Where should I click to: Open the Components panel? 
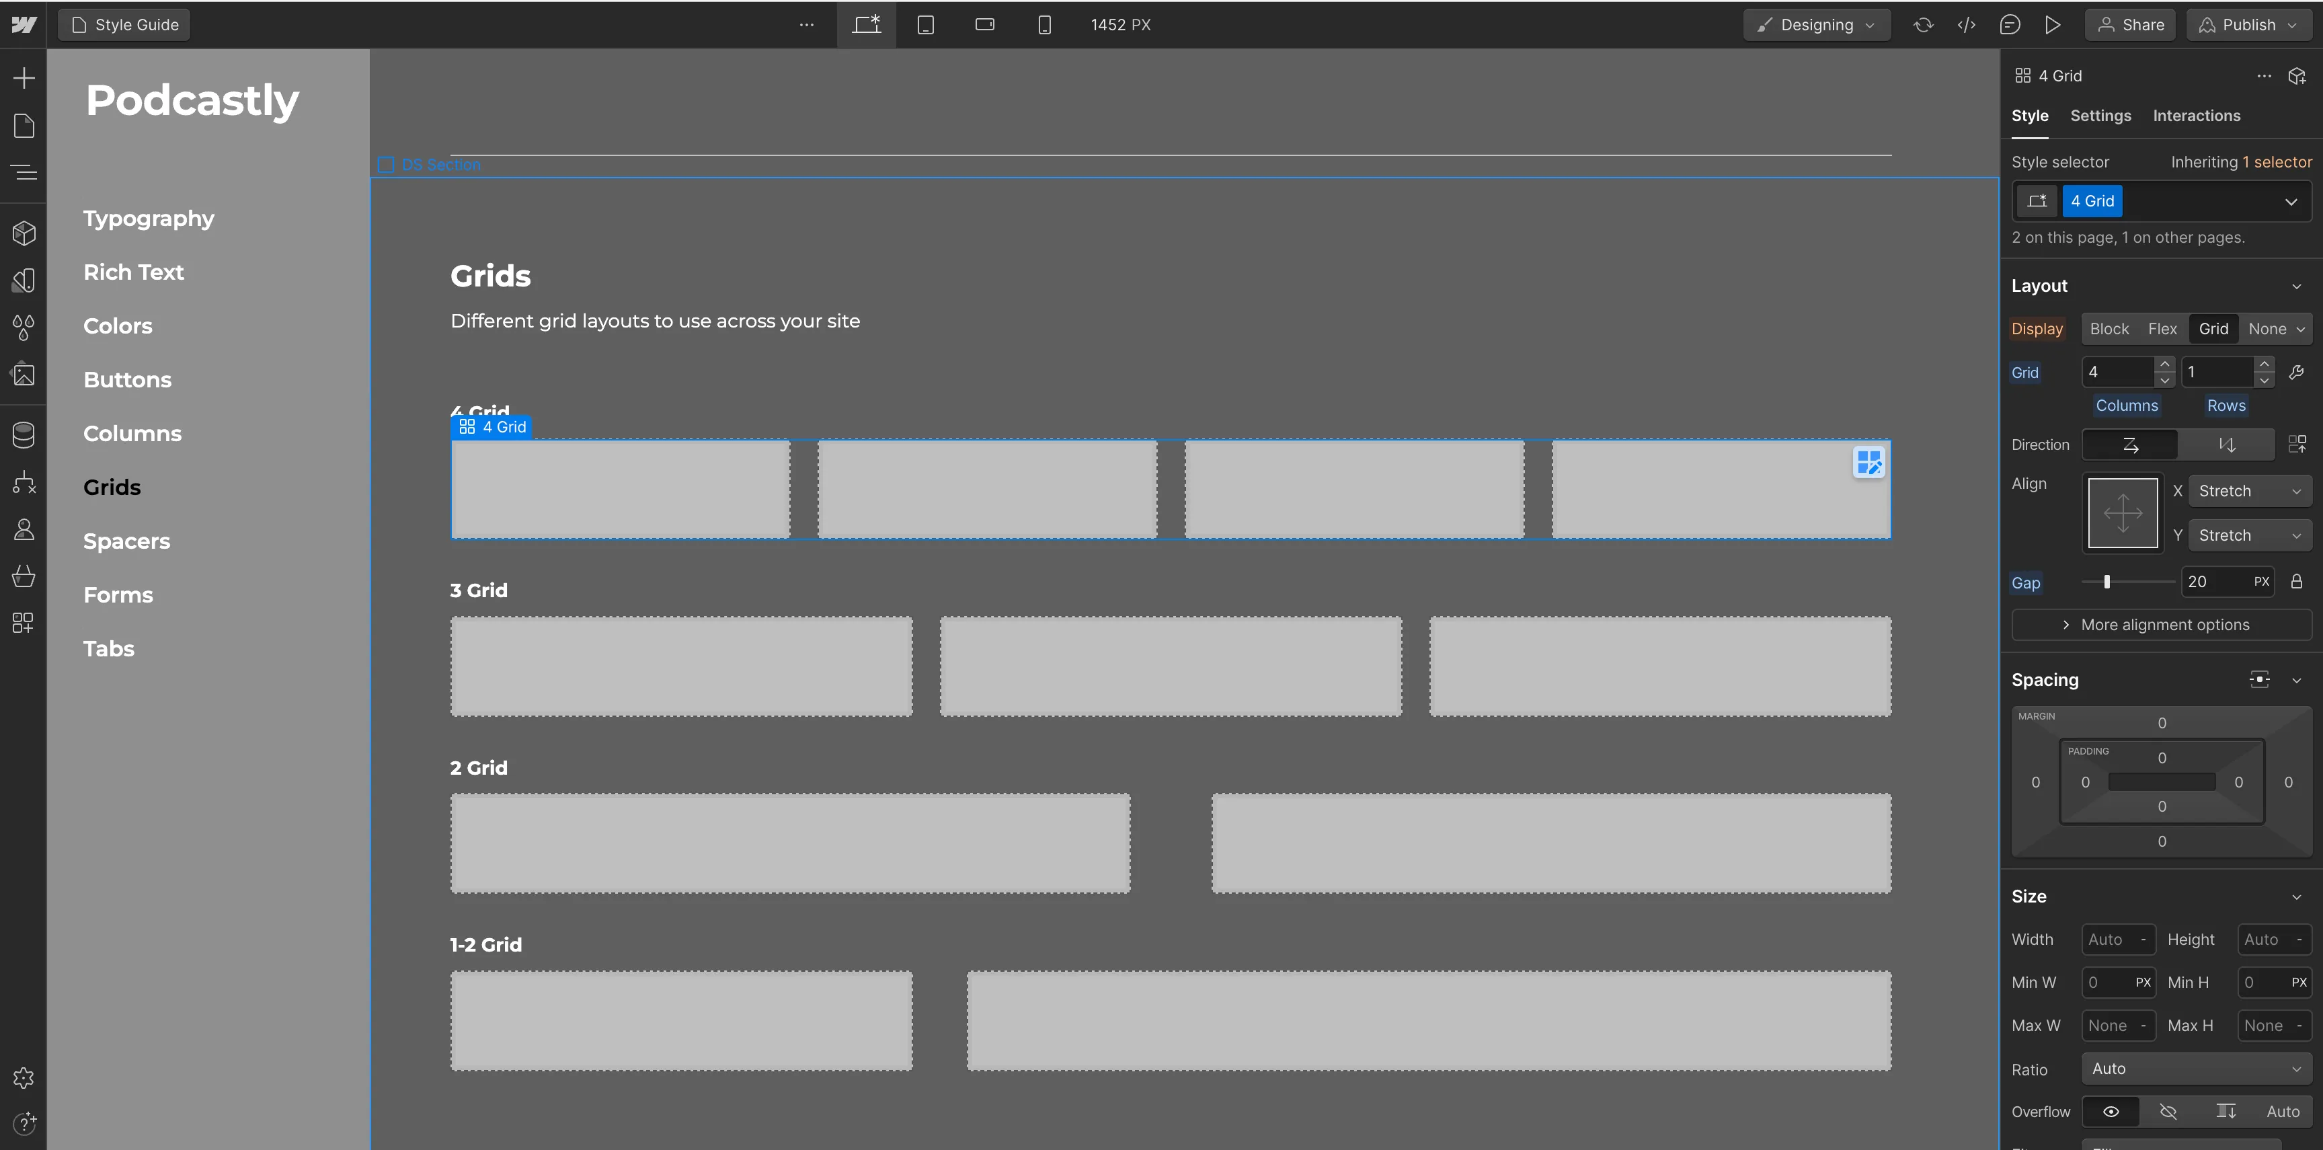(x=24, y=233)
